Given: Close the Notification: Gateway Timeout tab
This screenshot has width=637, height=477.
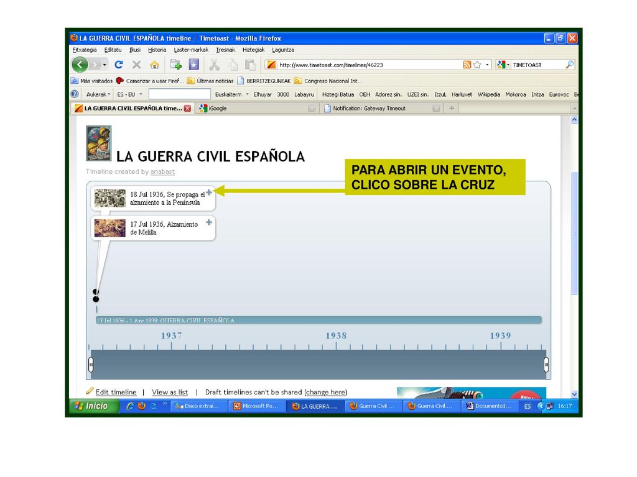Looking at the screenshot, I should coord(436,108).
